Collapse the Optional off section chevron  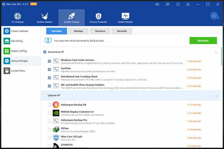pos(216,96)
